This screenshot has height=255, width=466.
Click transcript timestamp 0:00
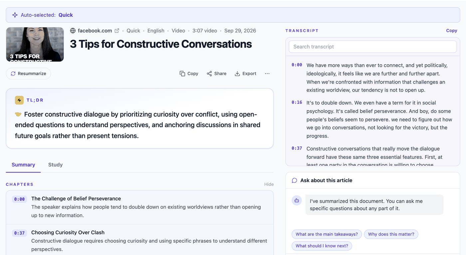(297, 65)
